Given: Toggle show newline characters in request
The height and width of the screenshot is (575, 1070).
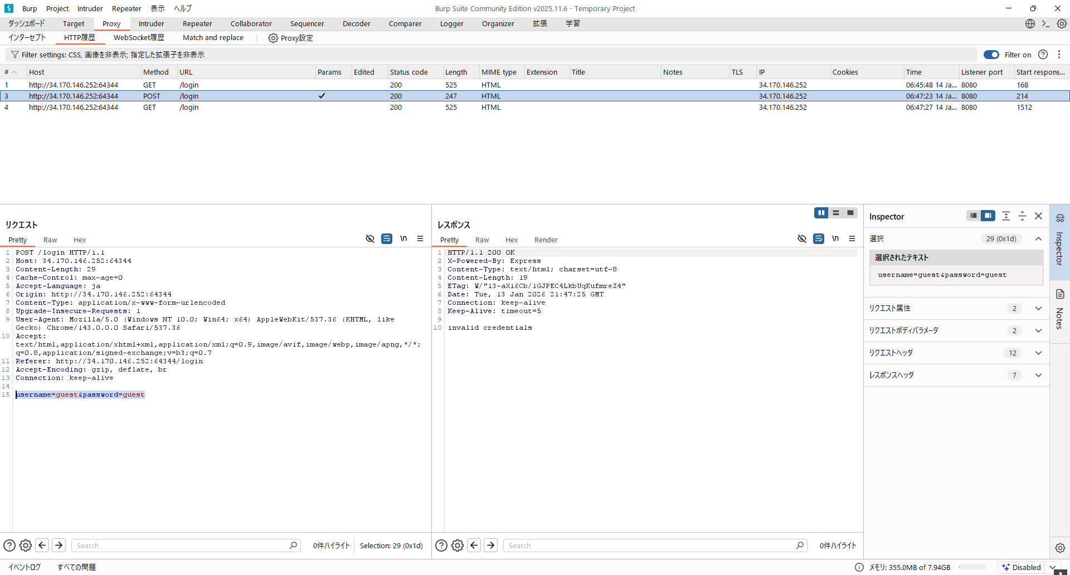Looking at the screenshot, I should point(403,238).
